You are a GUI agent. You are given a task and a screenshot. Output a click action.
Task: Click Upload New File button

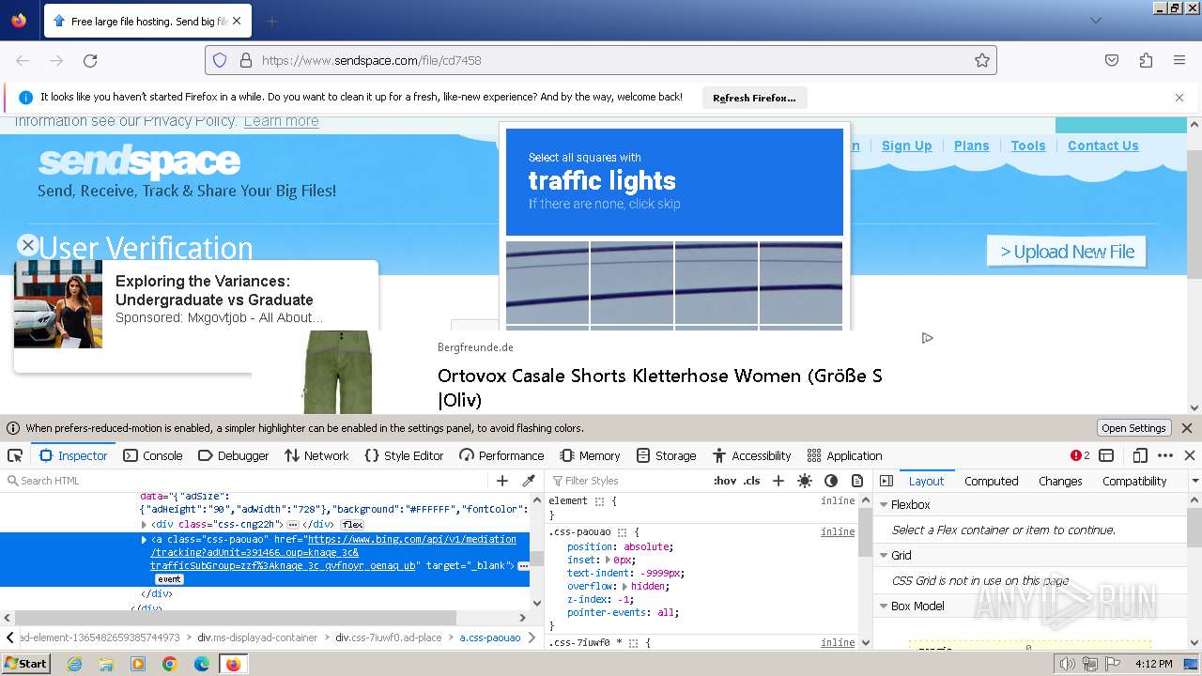click(1067, 252)
